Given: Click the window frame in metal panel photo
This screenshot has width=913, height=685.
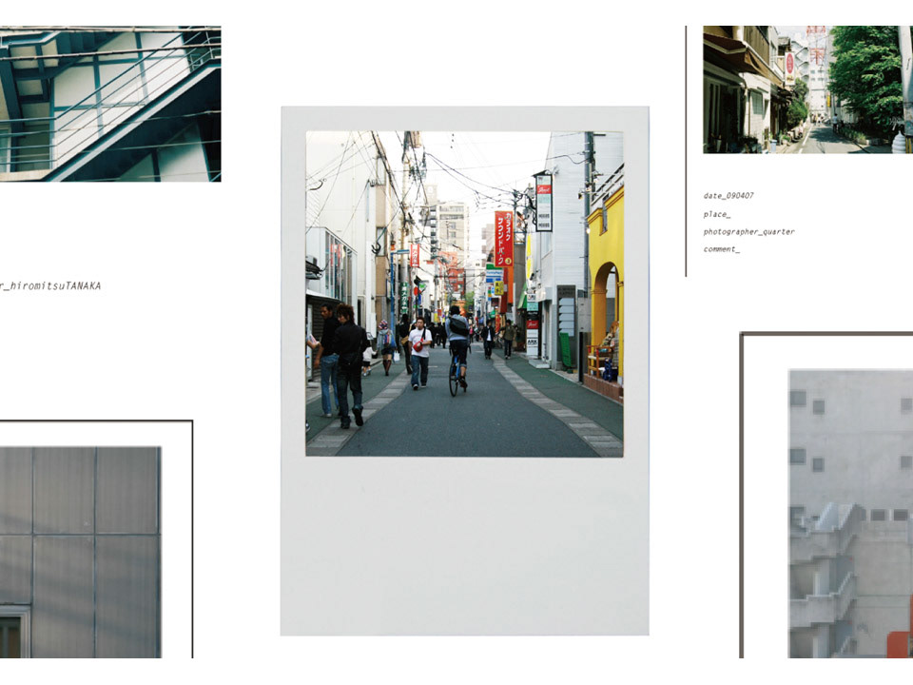Looking at the screenshot, I should point(14,632).
